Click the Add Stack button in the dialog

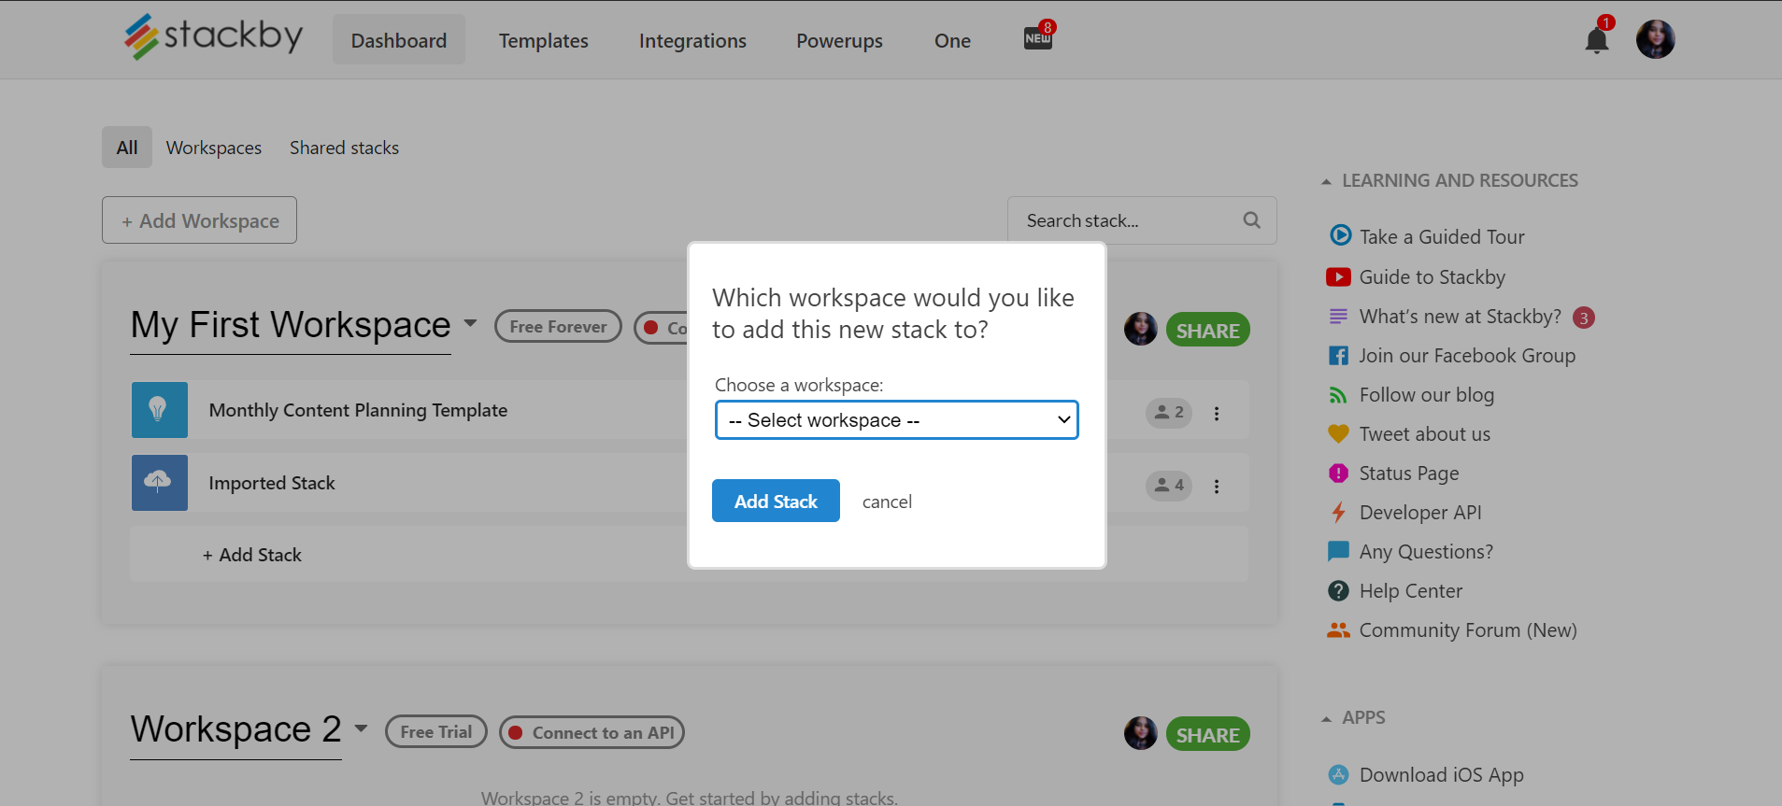(776, 501)
